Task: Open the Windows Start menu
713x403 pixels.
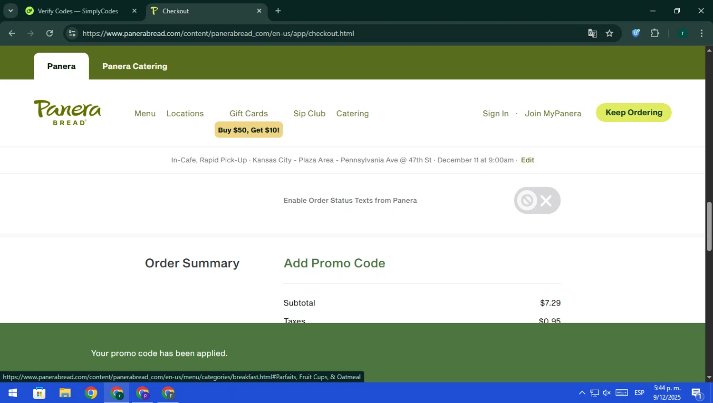Action: click(x=13, y=393)
